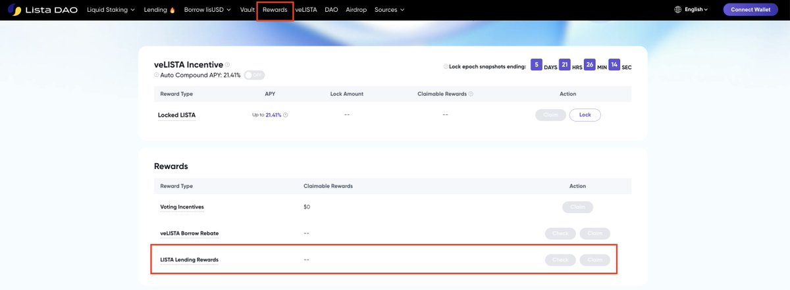Click the Rewards section heading
The image size is (790, 290).
click(x=171, y=166)
